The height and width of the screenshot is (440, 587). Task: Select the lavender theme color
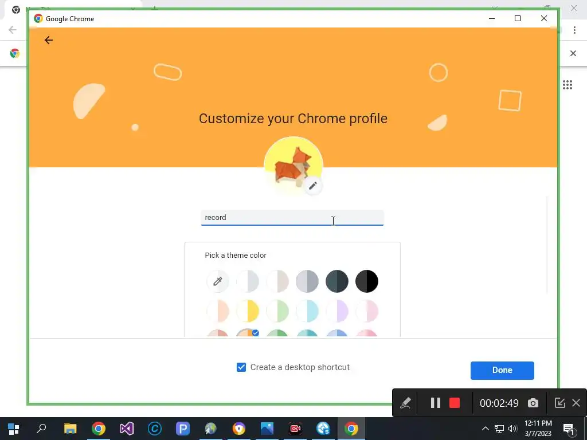coord(337,311)
